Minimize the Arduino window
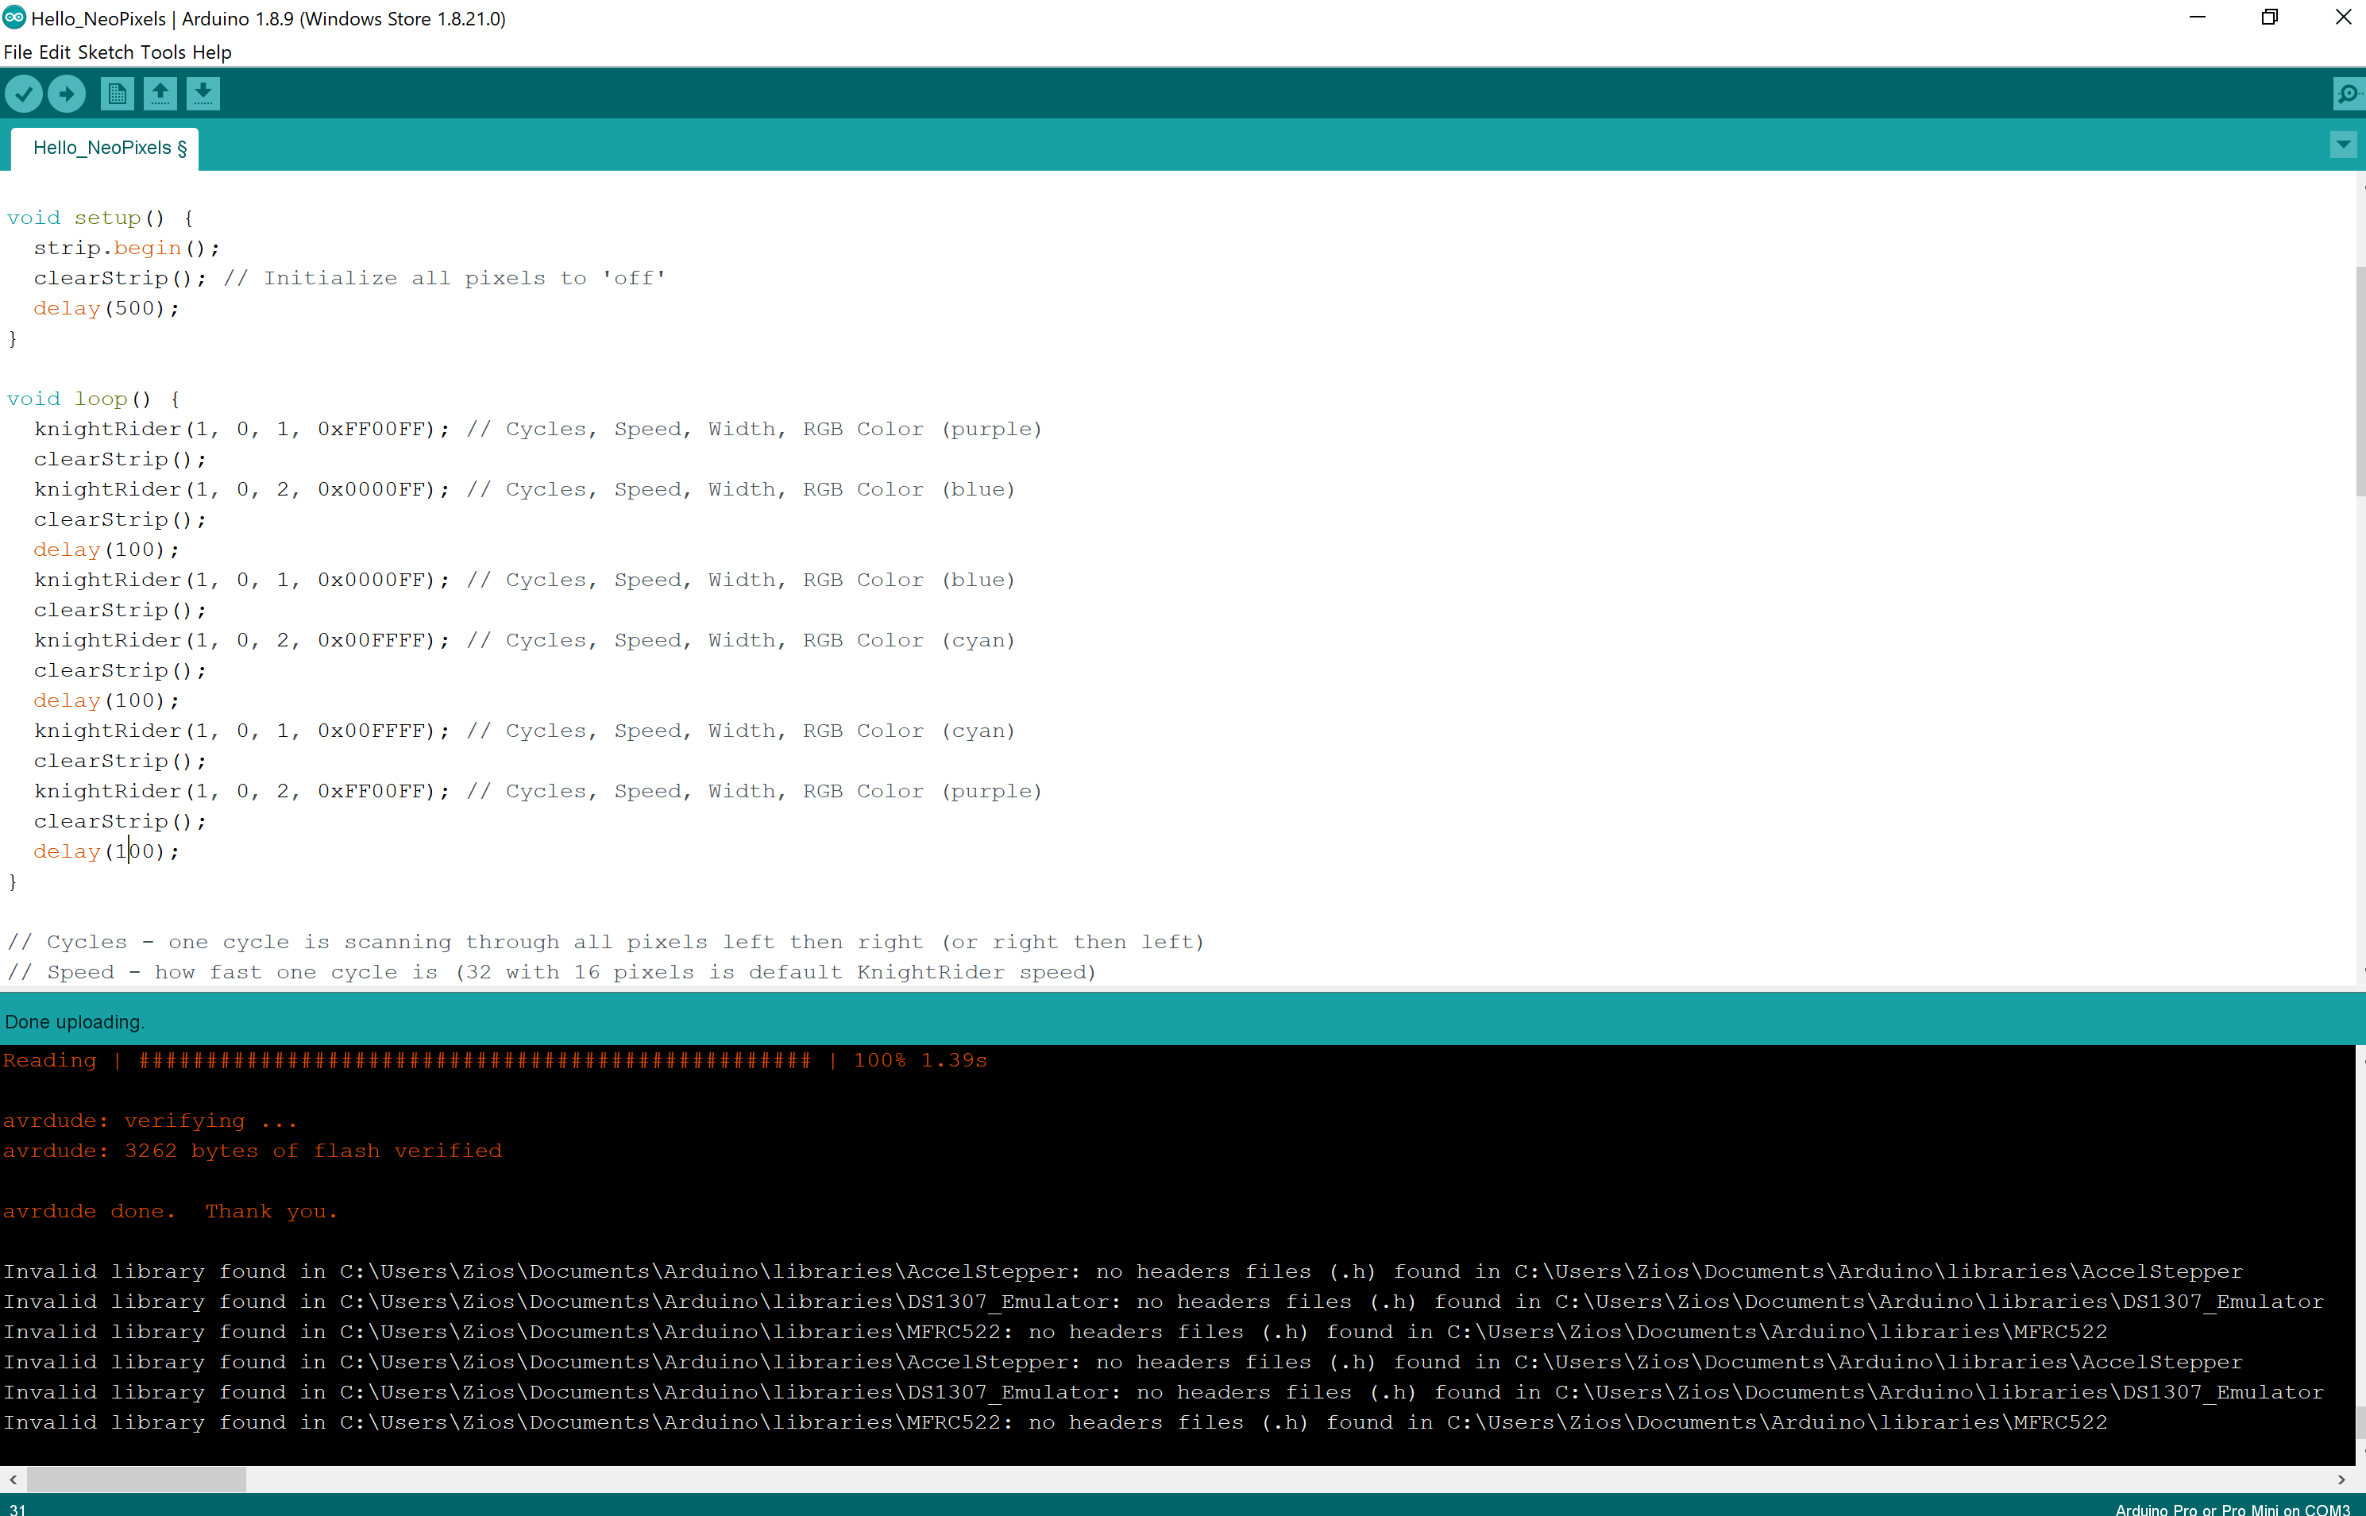Image resolution: width=2366 pixels, height=1516 pixels. click(x=2198, y=17)
